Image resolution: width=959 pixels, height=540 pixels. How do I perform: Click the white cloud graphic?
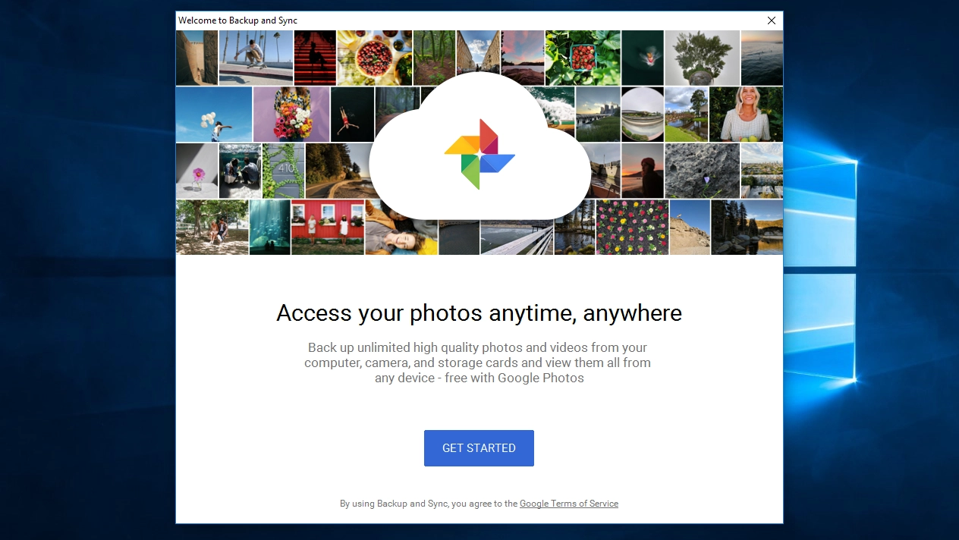(480, 148)
